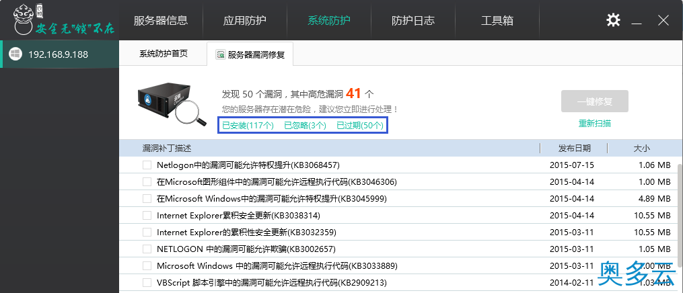
Task: Sort by 发布日期 column header
Action: (x=574, y=149)
